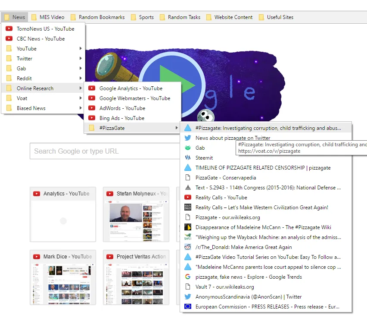
Task: Click page icon for Vault 7 - our.wikileaks.org
Action: [x=188, y=286]
